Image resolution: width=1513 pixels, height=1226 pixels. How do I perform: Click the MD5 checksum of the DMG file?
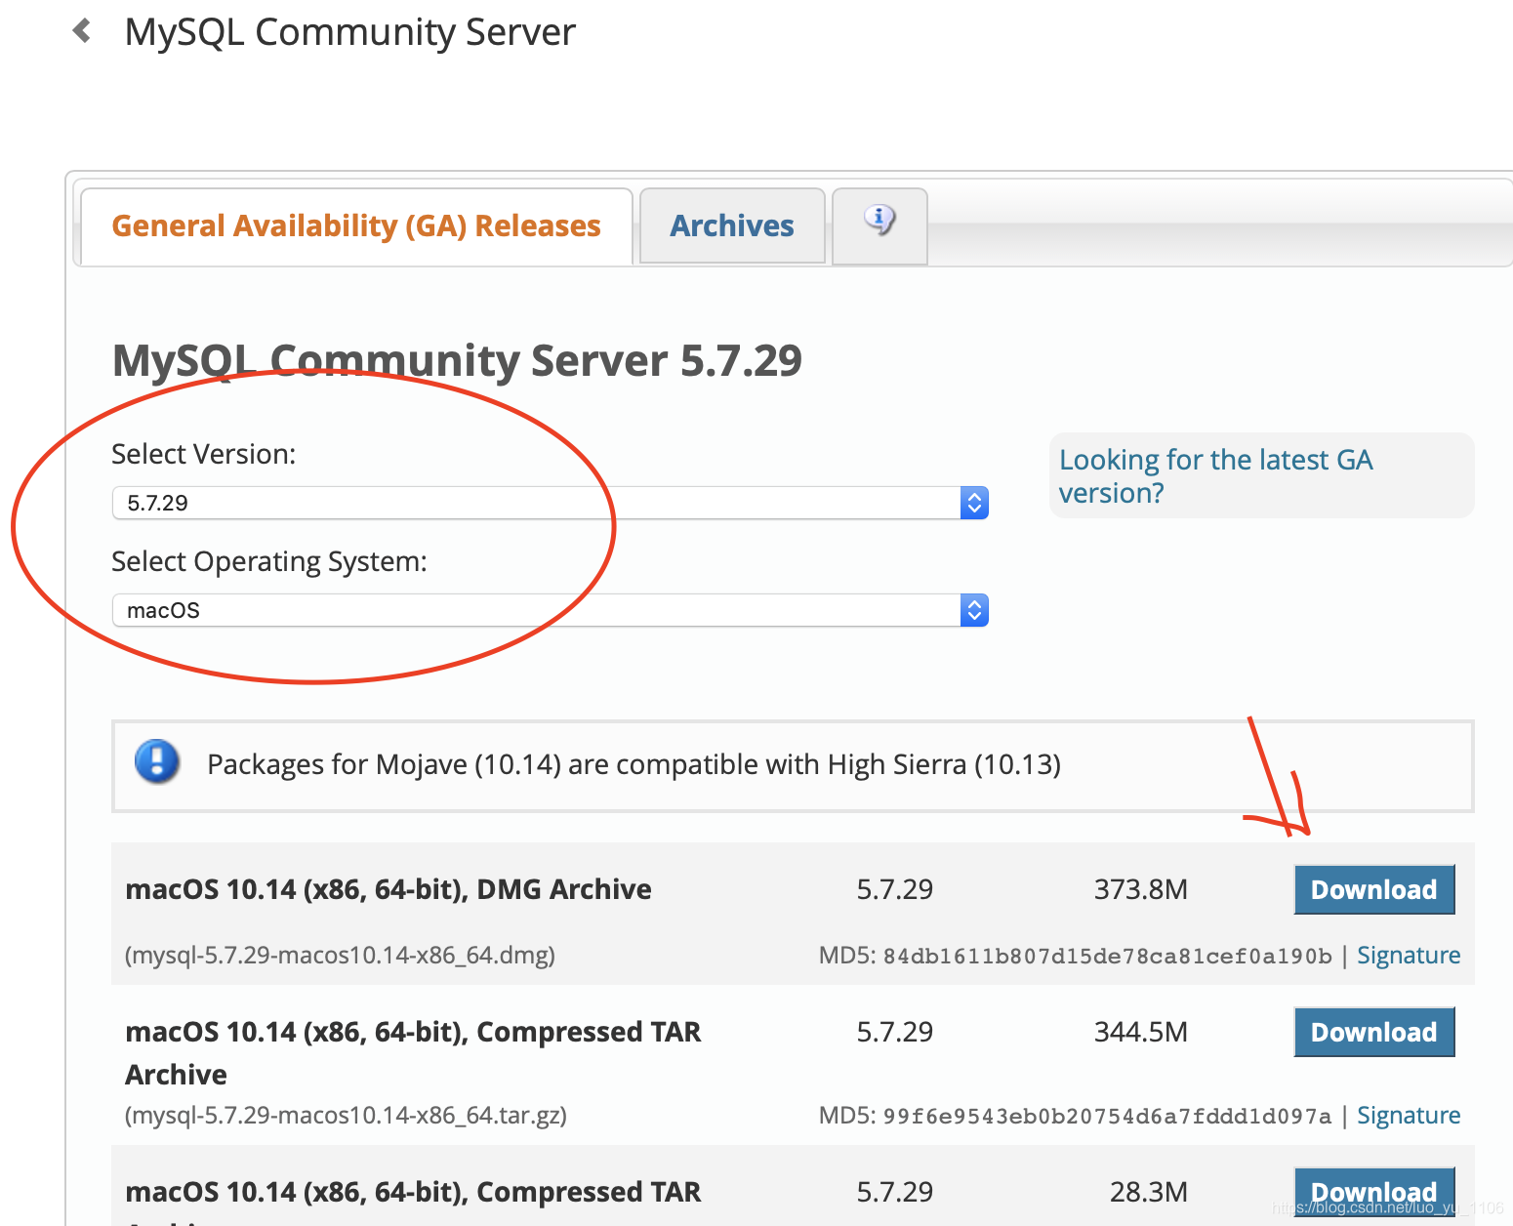(1108, 955)
